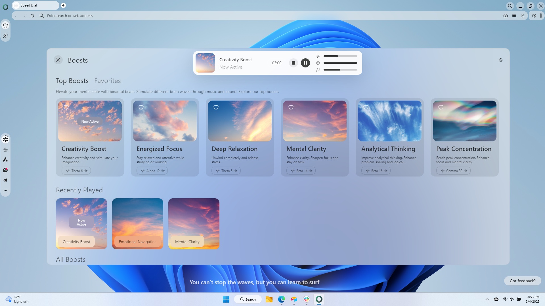This screenshot has width=545, height=306.
Task: Switch to the Favorites tab
Action: tap(108, 81)
